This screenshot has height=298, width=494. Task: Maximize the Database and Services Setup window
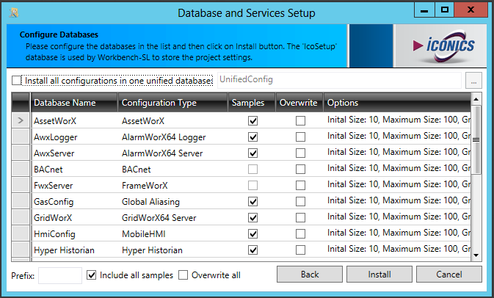pos(444,10)
